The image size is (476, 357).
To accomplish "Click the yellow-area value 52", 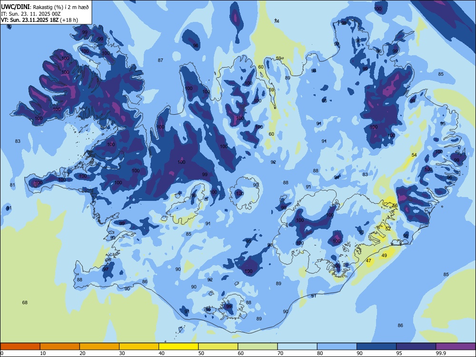I will click(388, 228).
